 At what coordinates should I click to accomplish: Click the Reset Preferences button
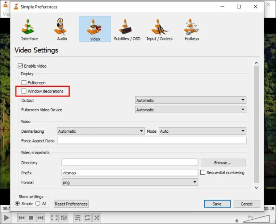click(x=71, y=204)
